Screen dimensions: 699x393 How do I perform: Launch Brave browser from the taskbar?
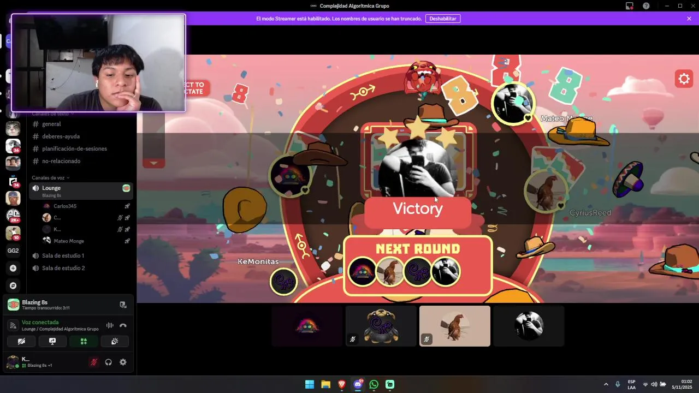click(342, 384)
